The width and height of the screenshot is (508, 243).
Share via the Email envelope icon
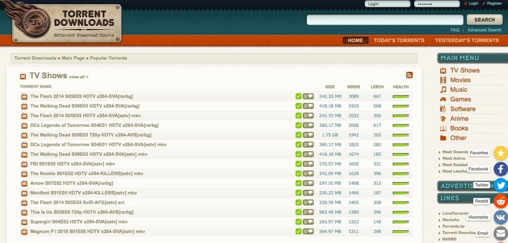click(501, 233)
